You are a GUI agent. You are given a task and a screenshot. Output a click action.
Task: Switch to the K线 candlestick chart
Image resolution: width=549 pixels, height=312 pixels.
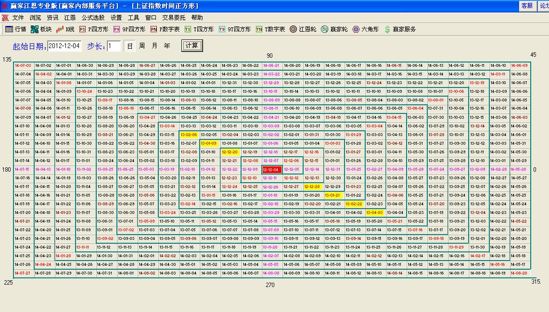[65, 29]
